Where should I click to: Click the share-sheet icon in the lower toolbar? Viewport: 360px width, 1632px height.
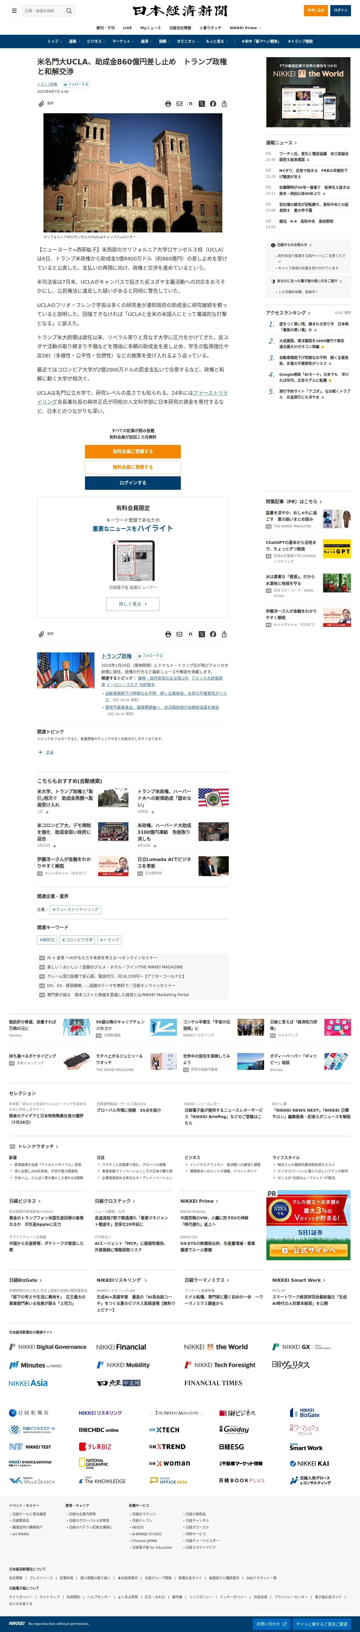pos(224,634)
